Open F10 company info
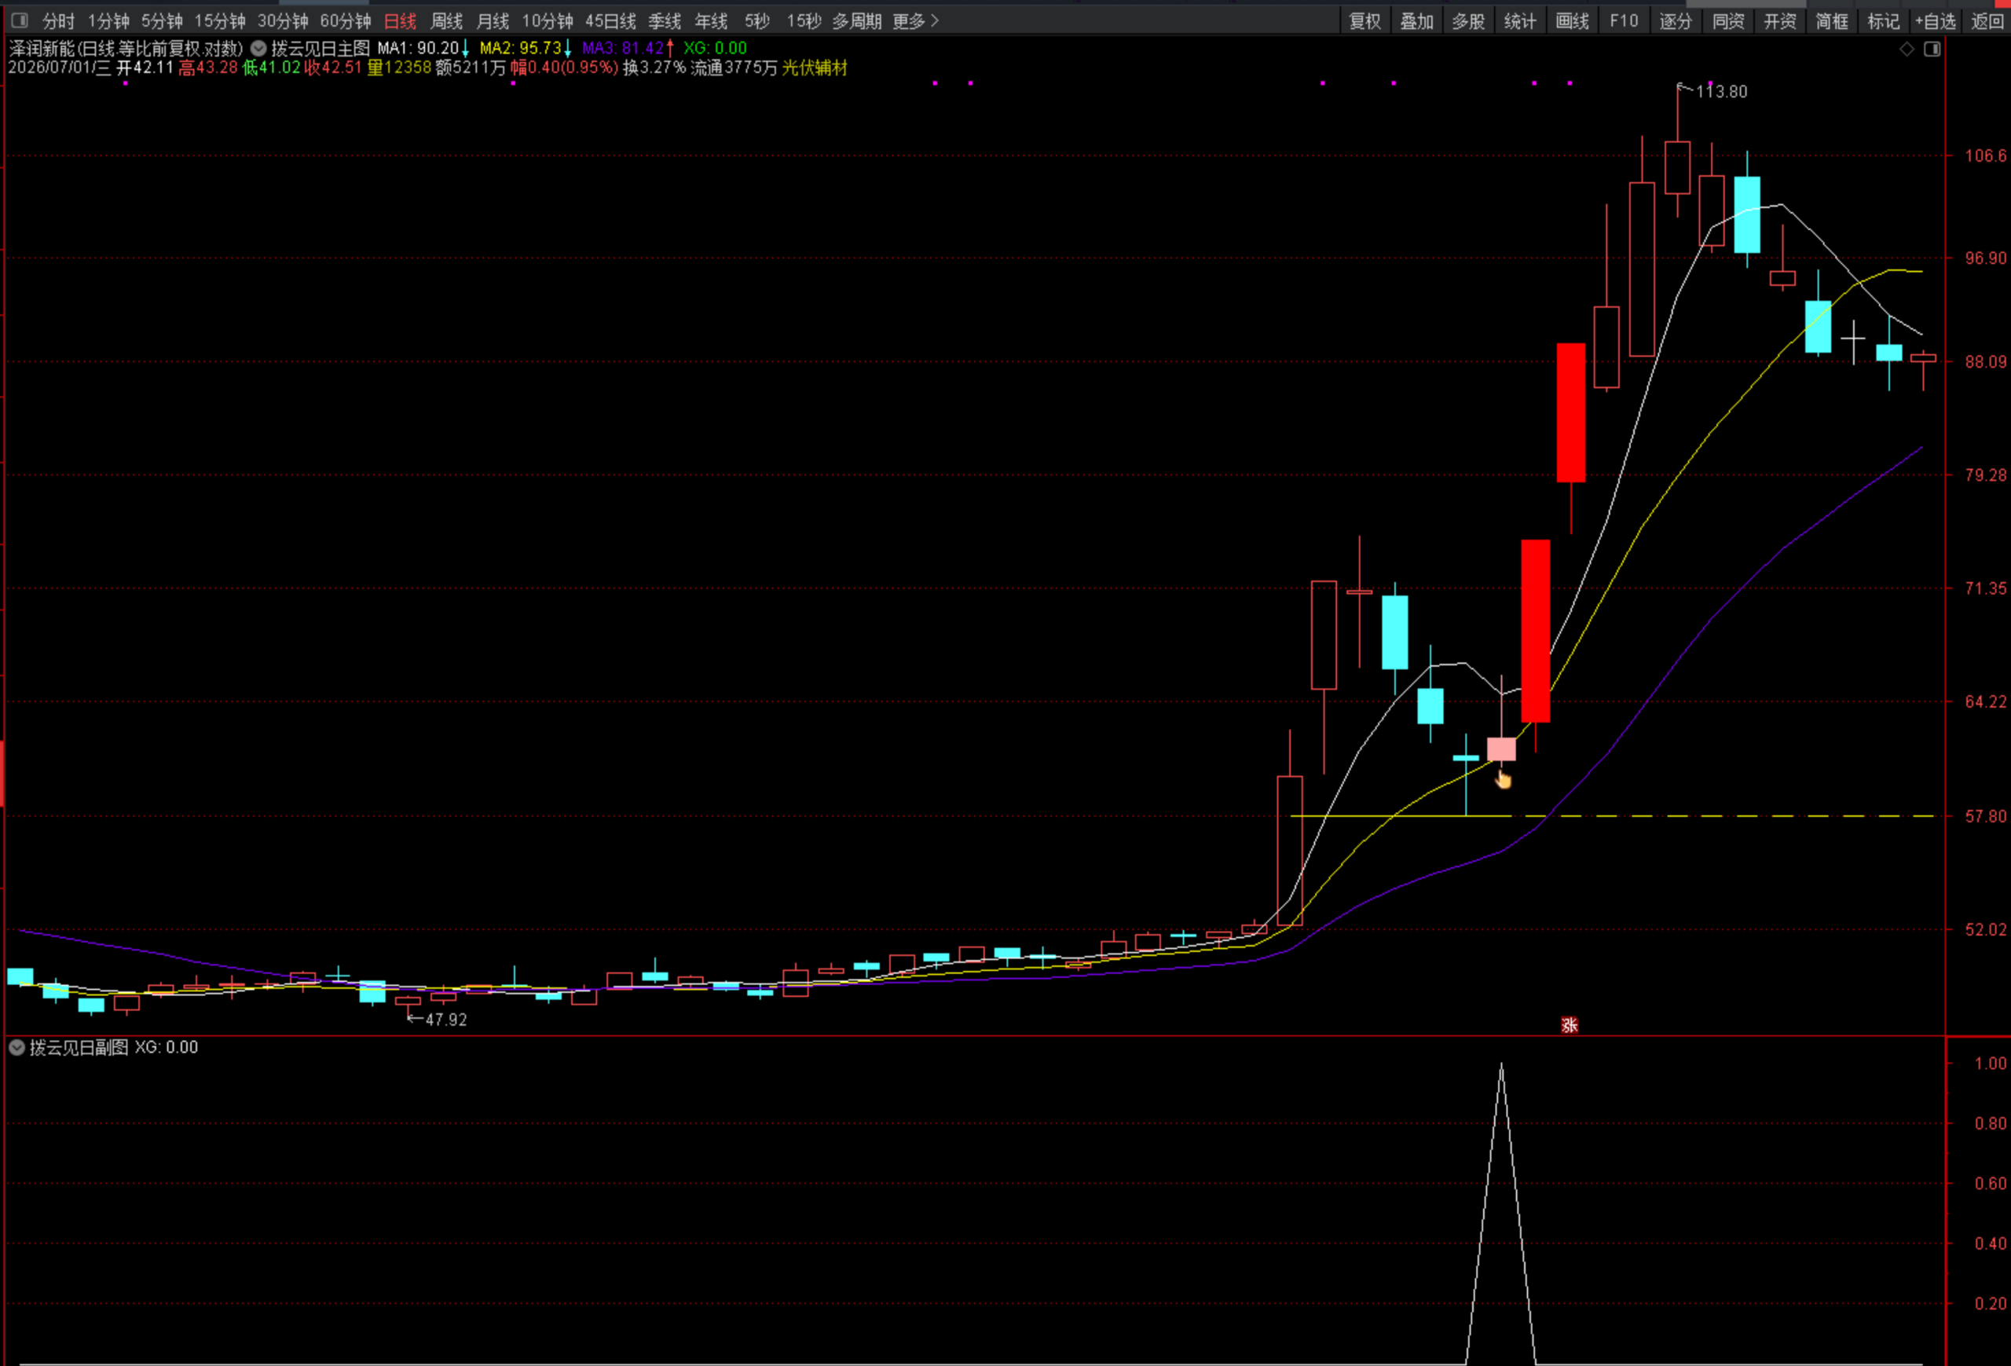Viewport: 2011px width, 1366px height. pyautogui.click(x=1625, y=20)
